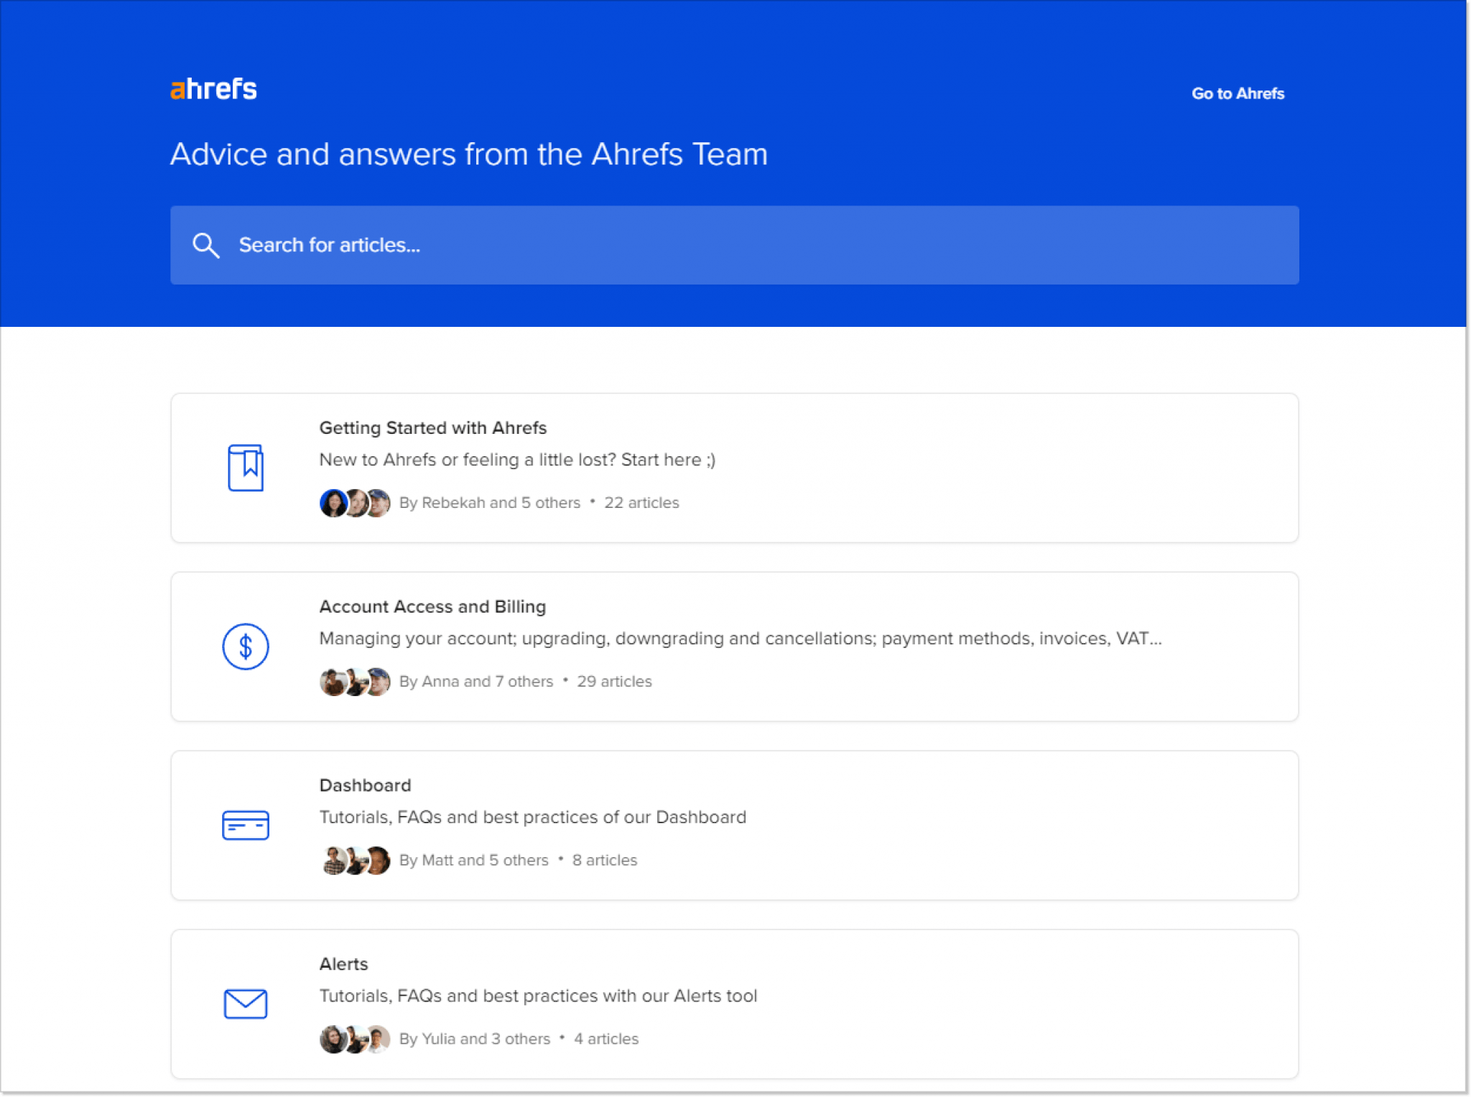Click the 4 articles count under Alerts
The image size is (1471, 1097).
[x=605, y=1039]
